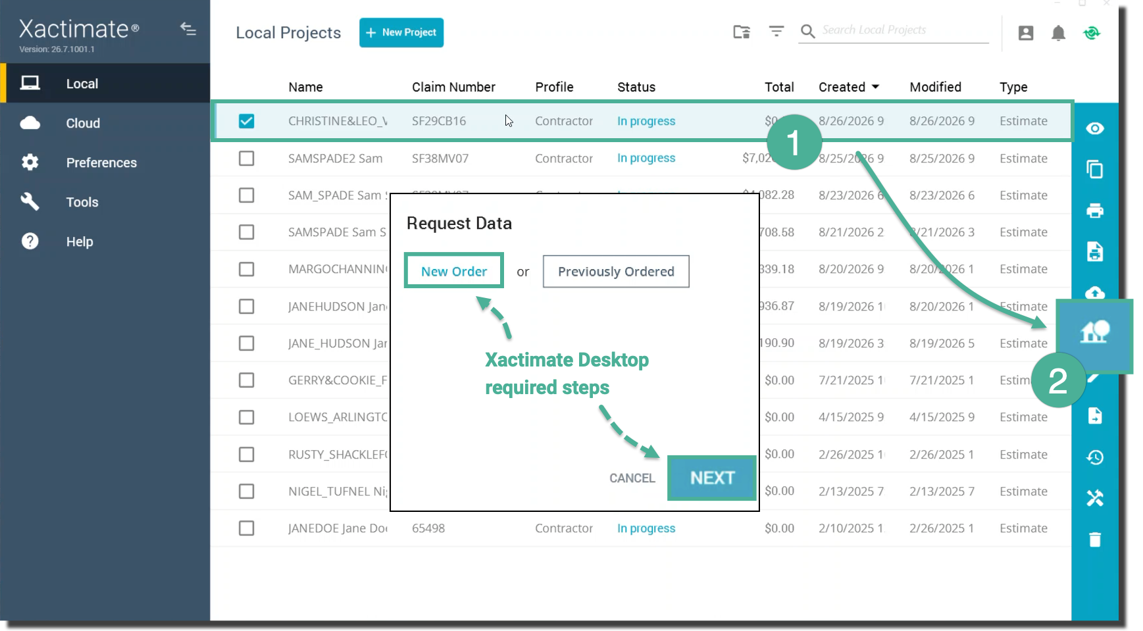Click the Cloud icon in sidebar
1143x631 pixels.
30,122
